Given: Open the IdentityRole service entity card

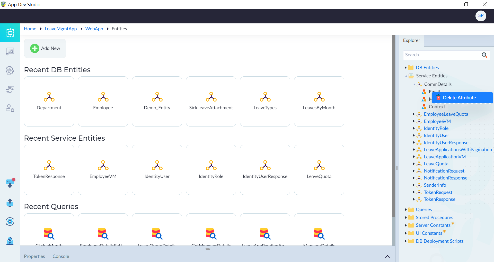Looking at the screenshot, I should [211, 170].
